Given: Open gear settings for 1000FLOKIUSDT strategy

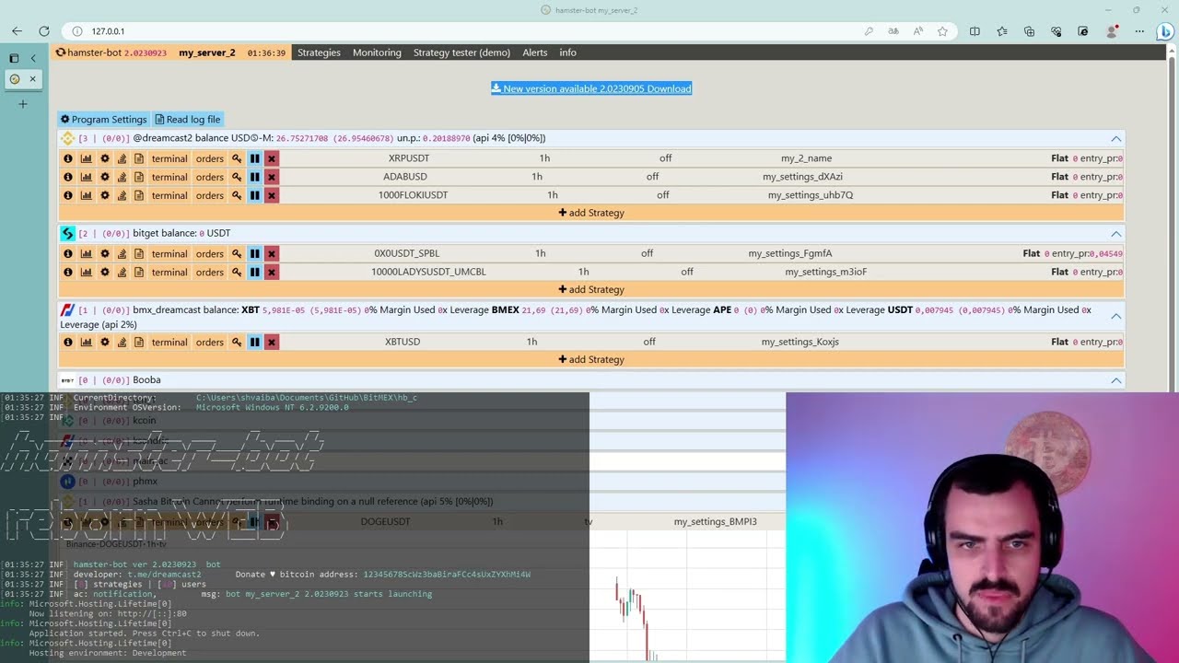Looking at the screenshot, I should tap(105, 195).
